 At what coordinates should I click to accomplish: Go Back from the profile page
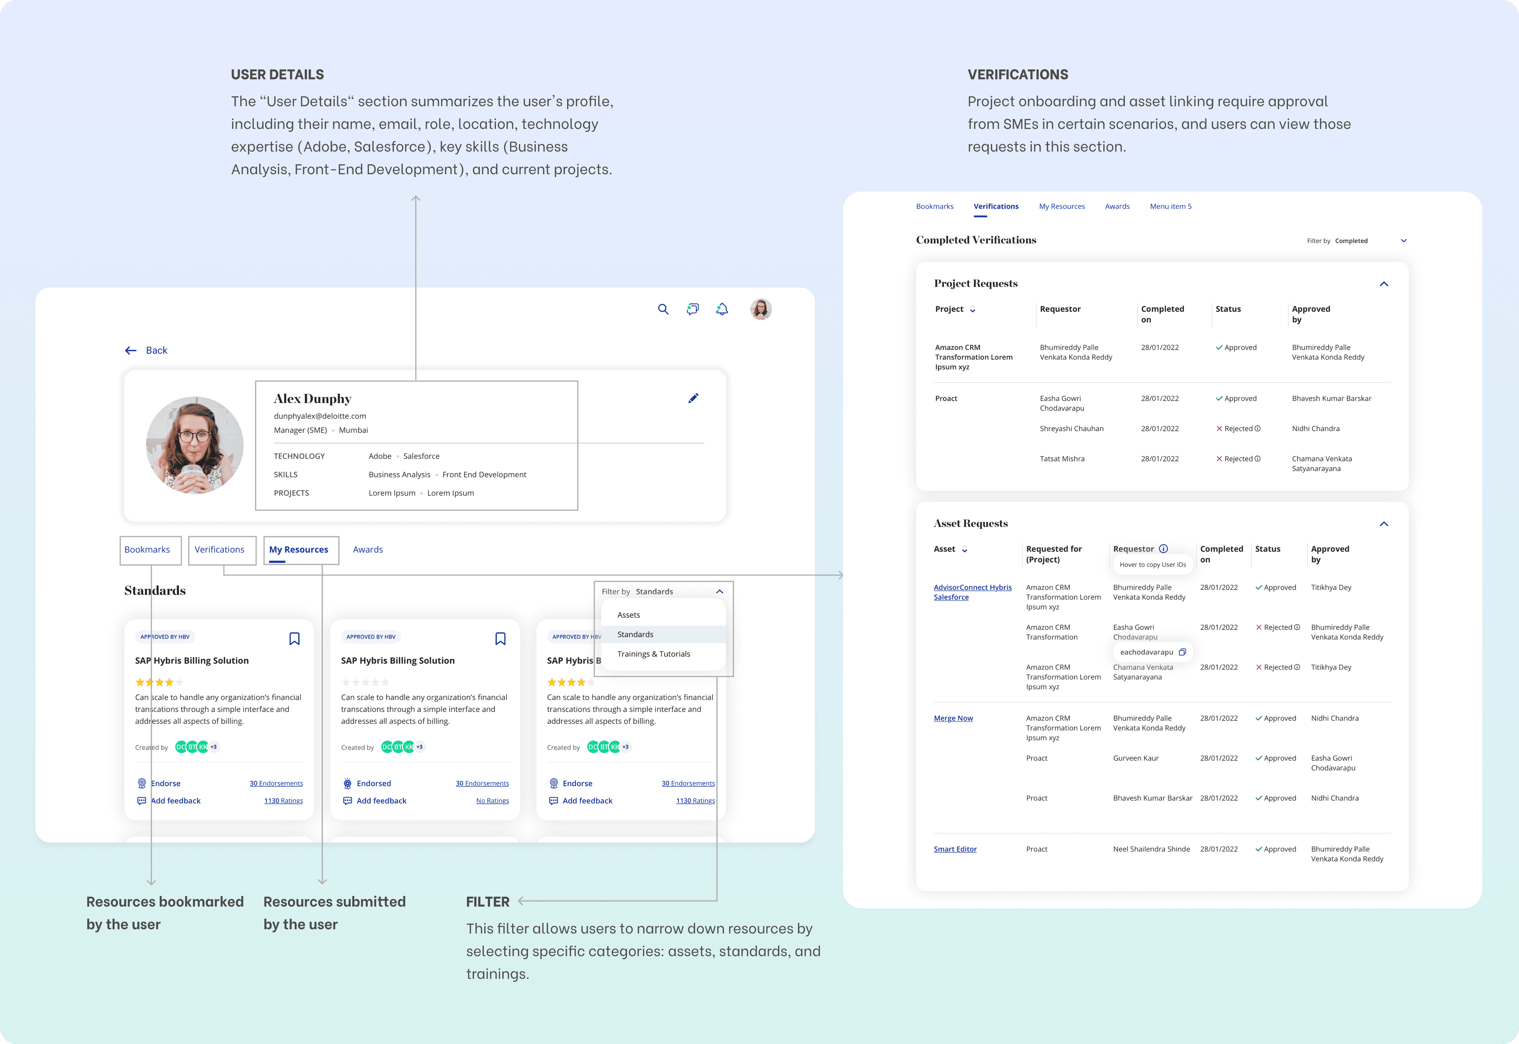146,351
